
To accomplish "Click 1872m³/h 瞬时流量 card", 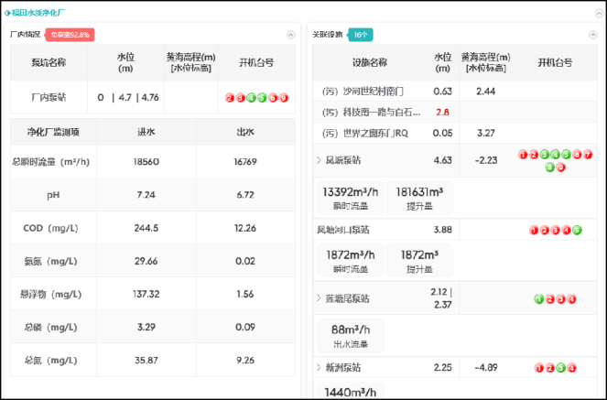I will pos(351,260).
